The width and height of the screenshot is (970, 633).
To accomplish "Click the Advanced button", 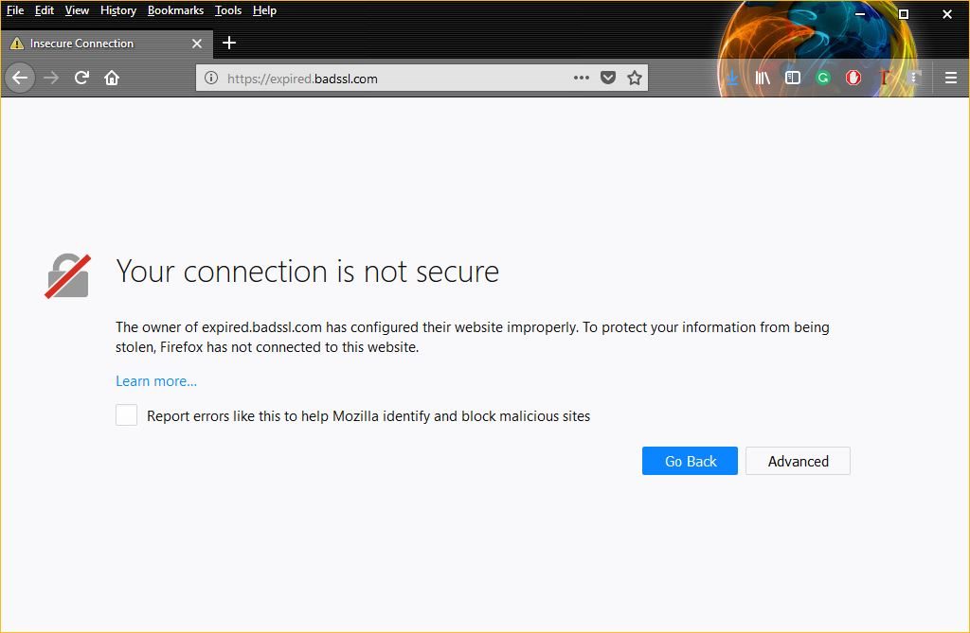I will point(798,461).
